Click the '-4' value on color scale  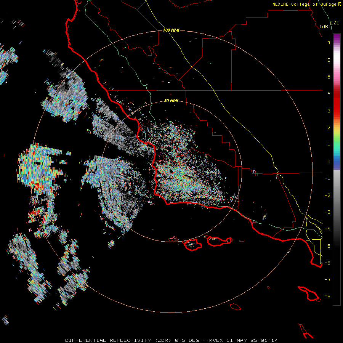pyautogui.click(x=327, y=229)
